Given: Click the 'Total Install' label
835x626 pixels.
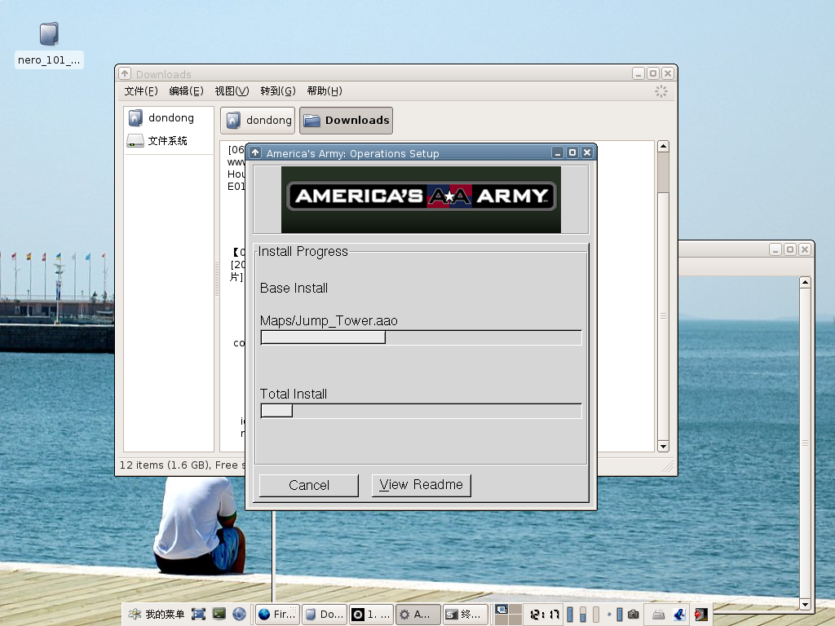Looking at the screenshot, I should pos(294,394).
